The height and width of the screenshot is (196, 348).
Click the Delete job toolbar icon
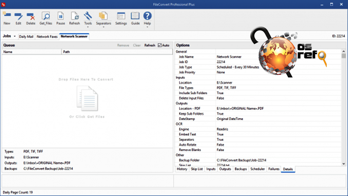coord(31,18)
